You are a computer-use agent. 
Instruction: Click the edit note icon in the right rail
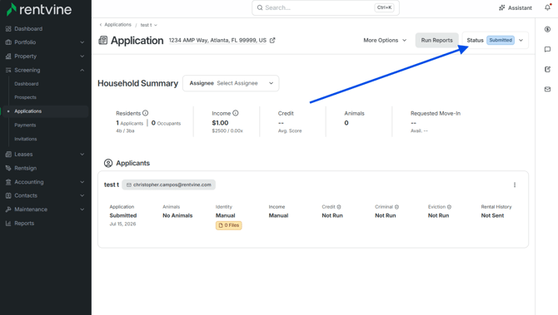click(x=547, y=69)
